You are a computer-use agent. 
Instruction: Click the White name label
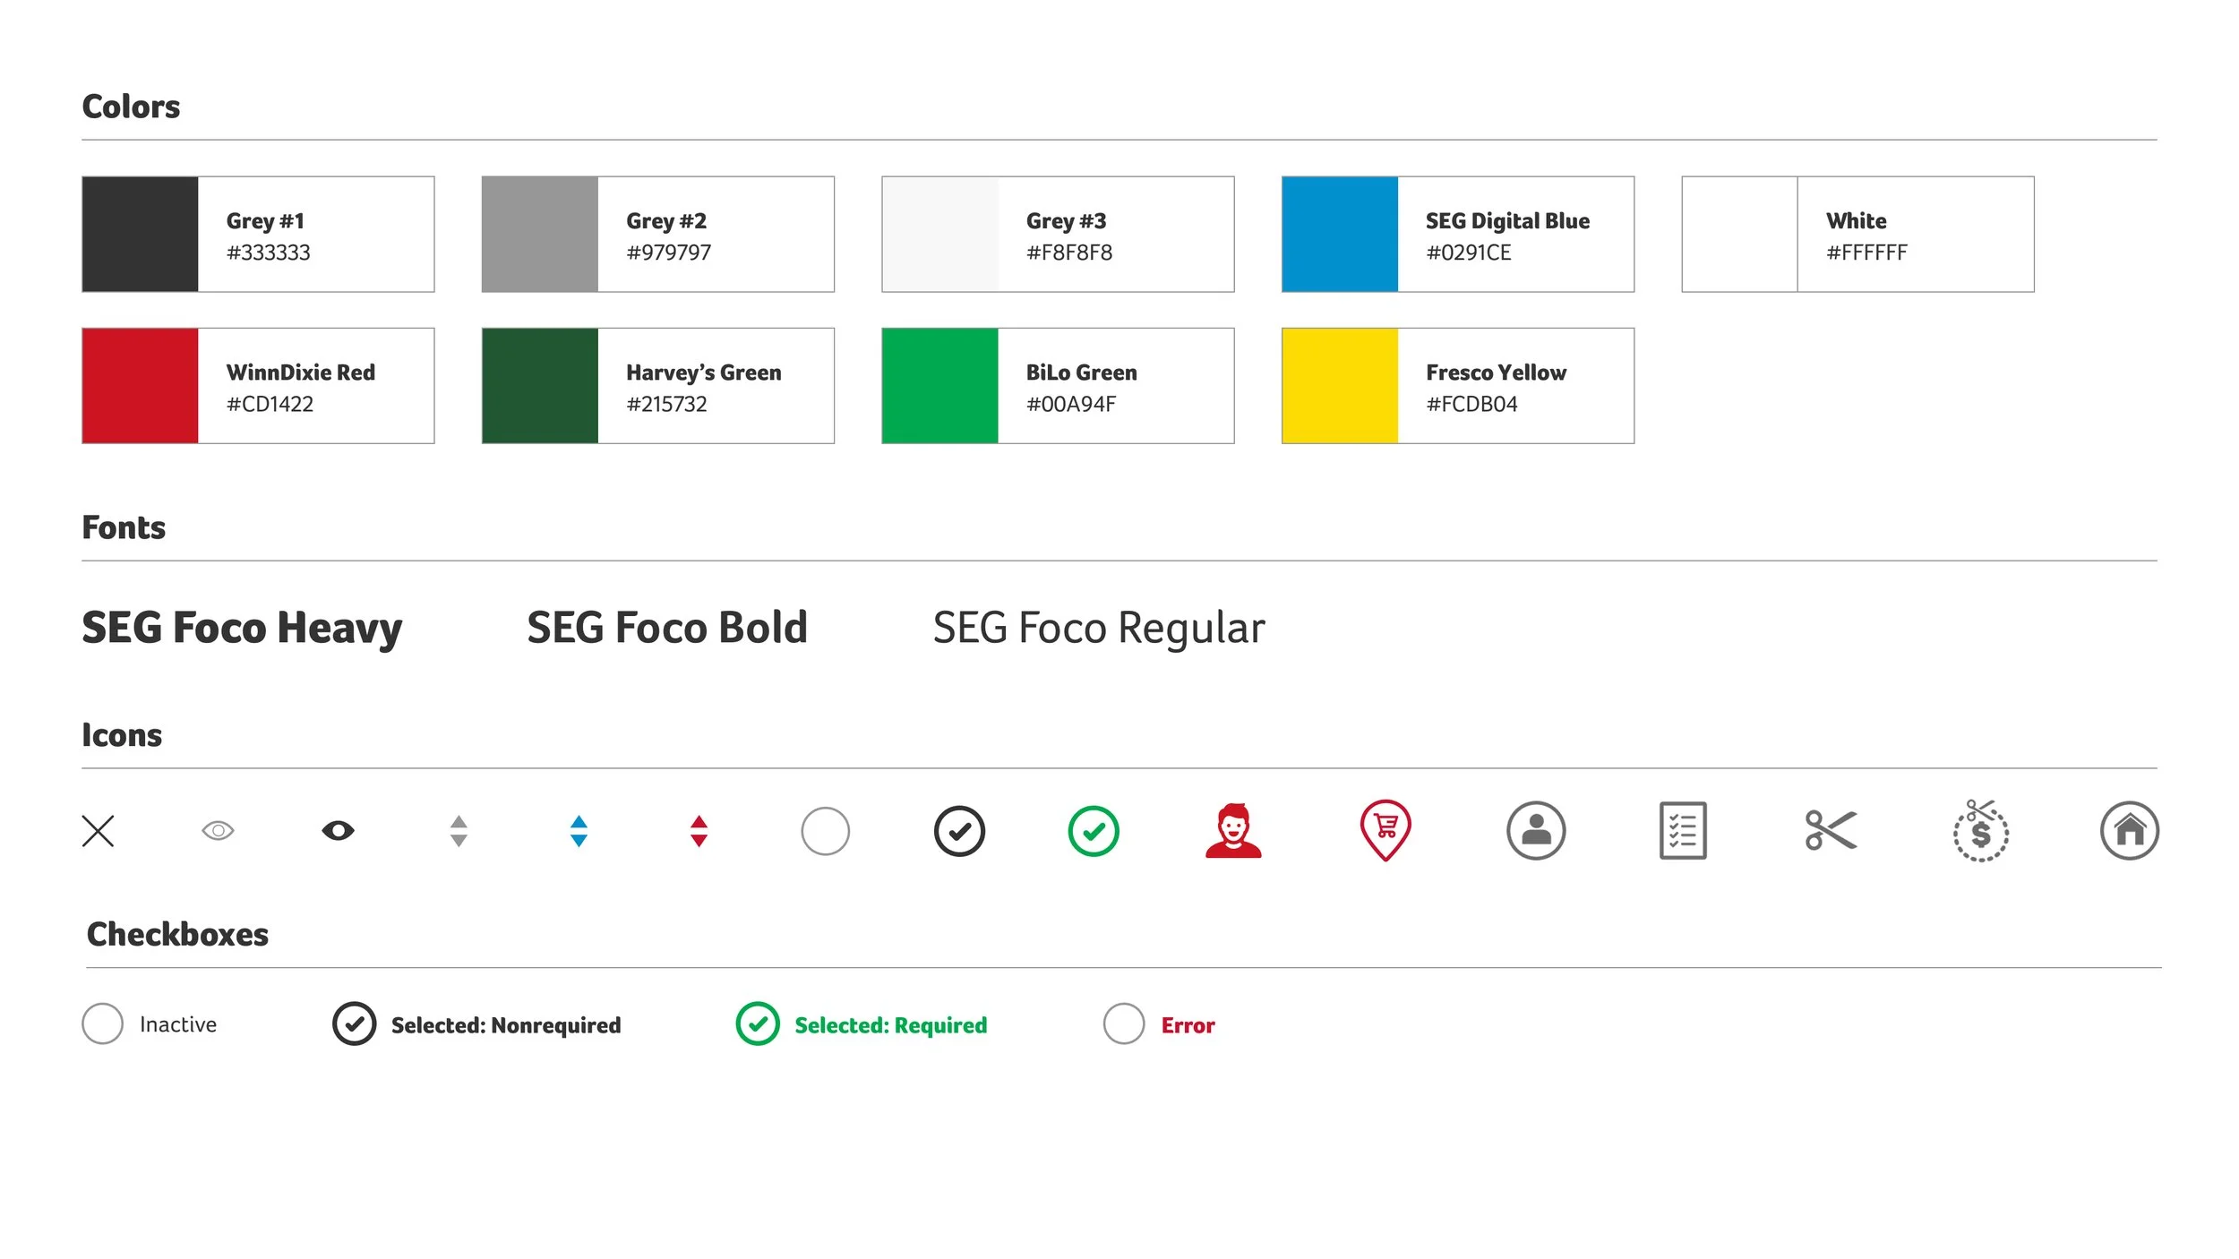[1857, 221]
